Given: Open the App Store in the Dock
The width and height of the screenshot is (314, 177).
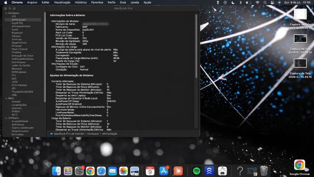Looking at the screenshot, I should tap(164, 171).
